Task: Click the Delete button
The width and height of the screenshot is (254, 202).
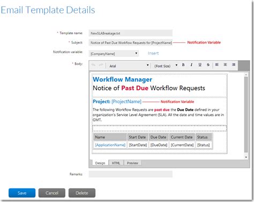Action: point(82,193)
